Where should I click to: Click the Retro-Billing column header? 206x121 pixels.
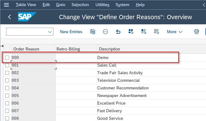[76, 49]
